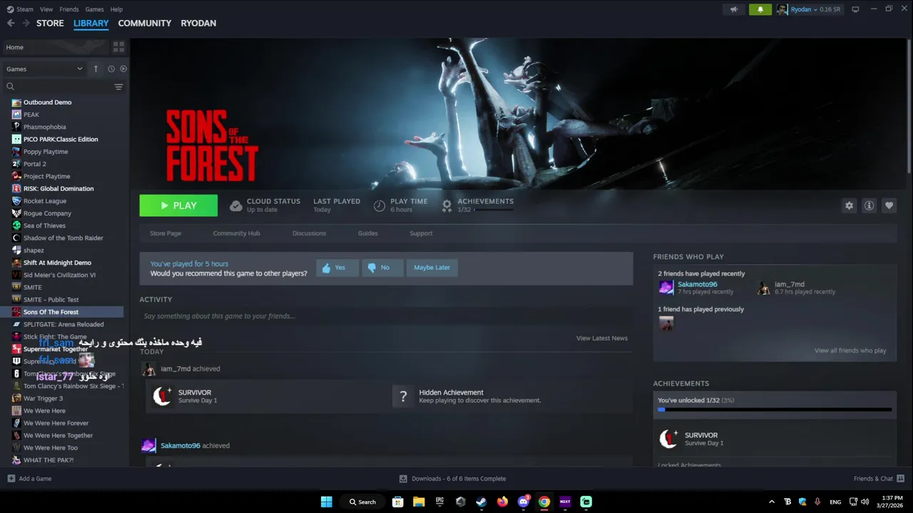The width and height of the screenshot is (913, 513).
Task: Click iam_7md's avatar in friends who play
Action: [x=763, y=288]
